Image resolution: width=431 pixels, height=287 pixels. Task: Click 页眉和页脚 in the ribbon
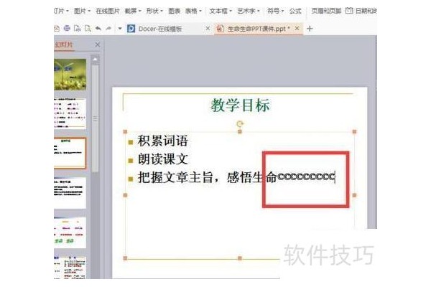tap(326, 11)
